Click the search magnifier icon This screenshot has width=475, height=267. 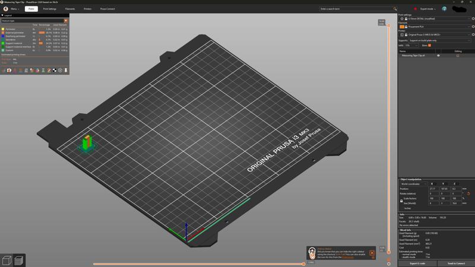[x=395, y=9]
